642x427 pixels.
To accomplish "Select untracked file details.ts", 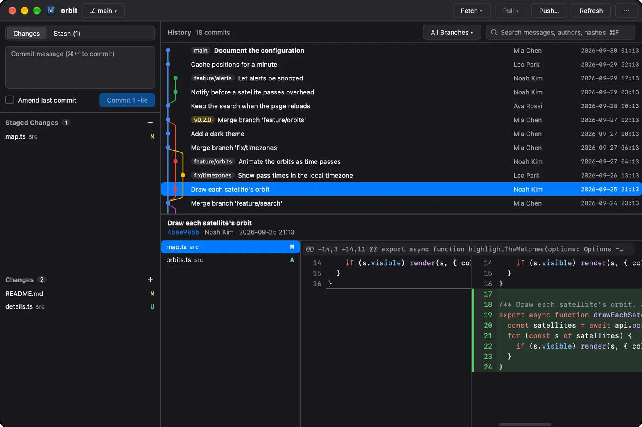I will [x=80, y=306].
